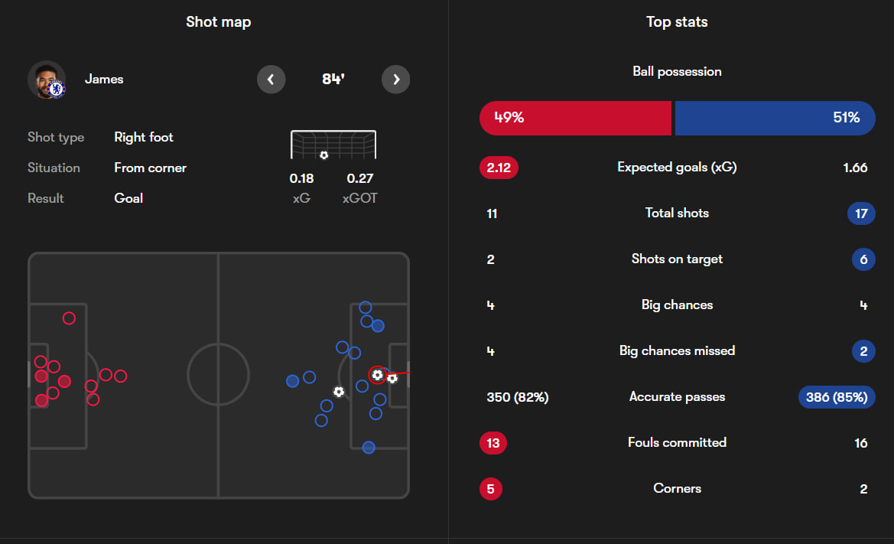
Task: Select the filled blue shot farthest from the right goal
Action: pyautogui.click(x=292, y=381)
